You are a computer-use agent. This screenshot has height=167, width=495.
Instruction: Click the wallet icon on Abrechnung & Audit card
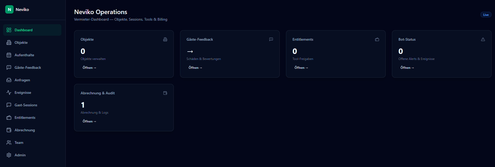point(165,93)
